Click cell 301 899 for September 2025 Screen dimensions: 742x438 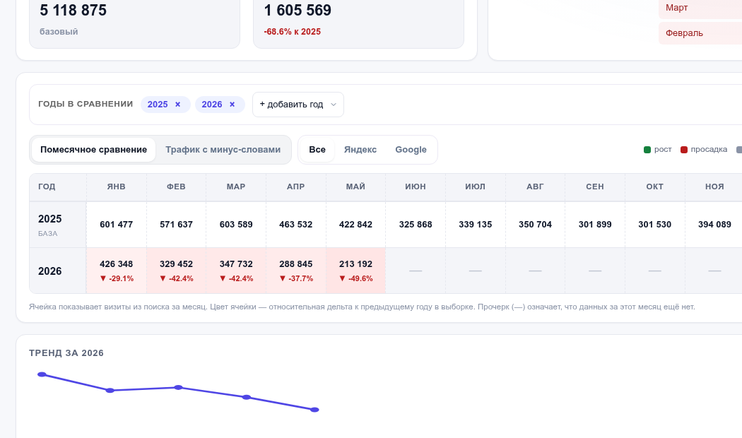tap(595, 225)
